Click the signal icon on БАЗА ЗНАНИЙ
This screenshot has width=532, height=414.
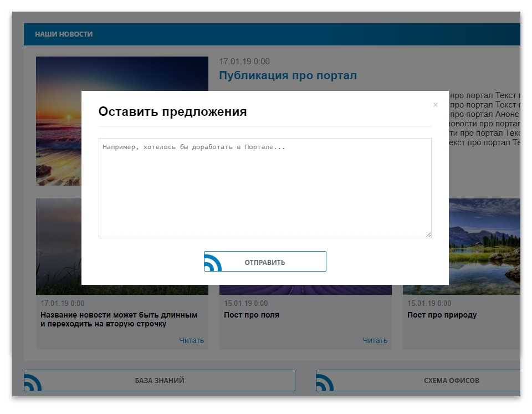point(33,382)
